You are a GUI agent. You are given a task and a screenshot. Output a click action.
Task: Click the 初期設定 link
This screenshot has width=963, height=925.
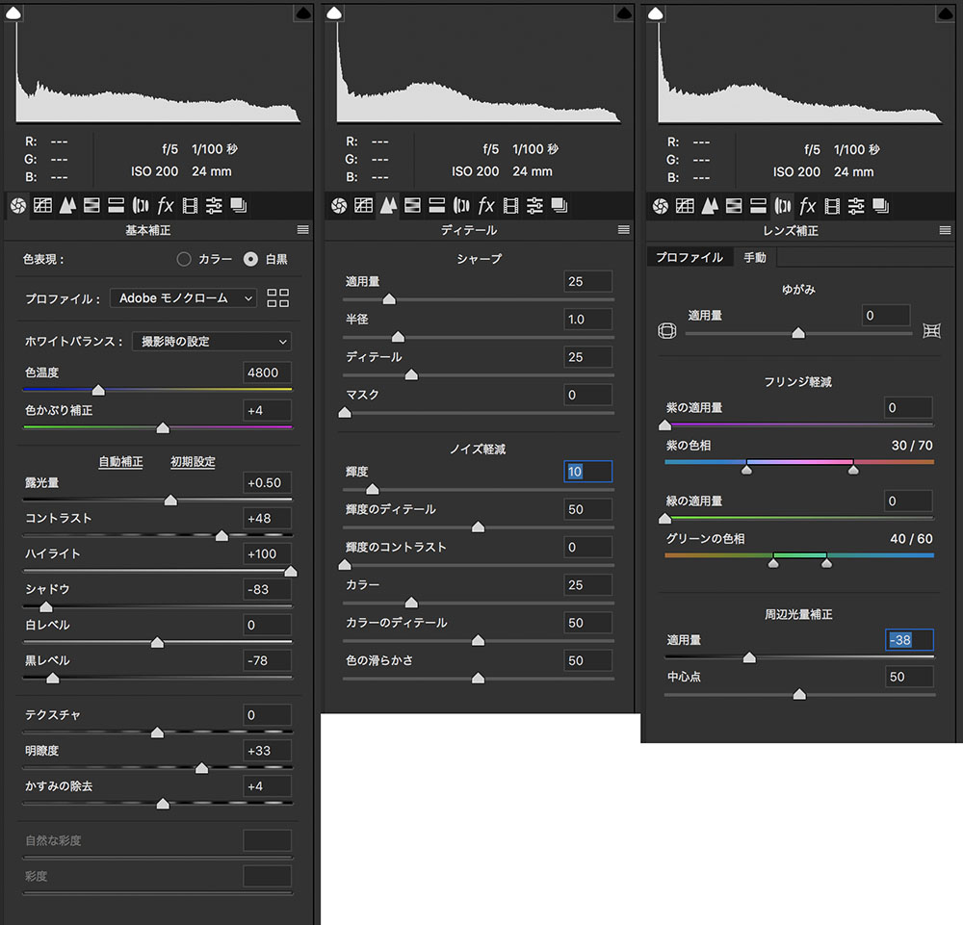click(193, 462)
